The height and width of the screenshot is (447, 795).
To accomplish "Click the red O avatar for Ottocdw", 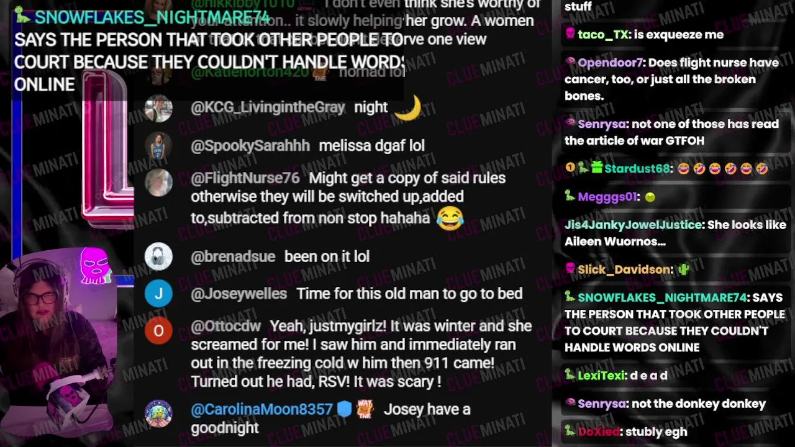I will point(158,331).
